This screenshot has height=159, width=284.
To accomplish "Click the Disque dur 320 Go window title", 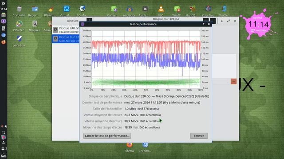I will pos(166,19).
